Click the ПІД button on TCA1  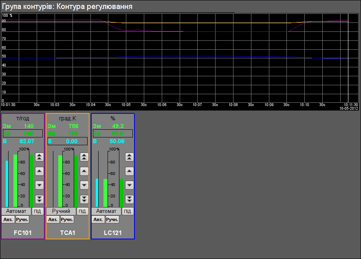tap(82, 211)
